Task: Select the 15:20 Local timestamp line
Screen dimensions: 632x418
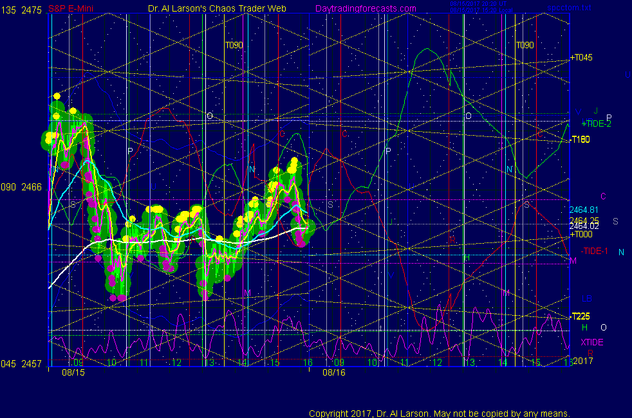Action: point(481,10)
